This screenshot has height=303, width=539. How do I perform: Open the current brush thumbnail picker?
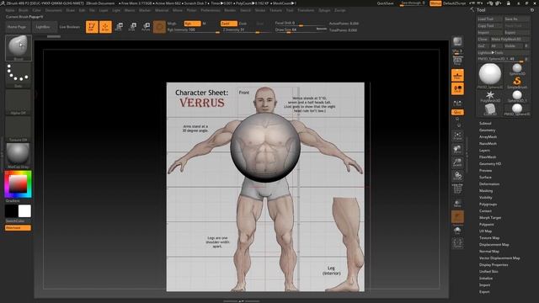tap(19, 47)
